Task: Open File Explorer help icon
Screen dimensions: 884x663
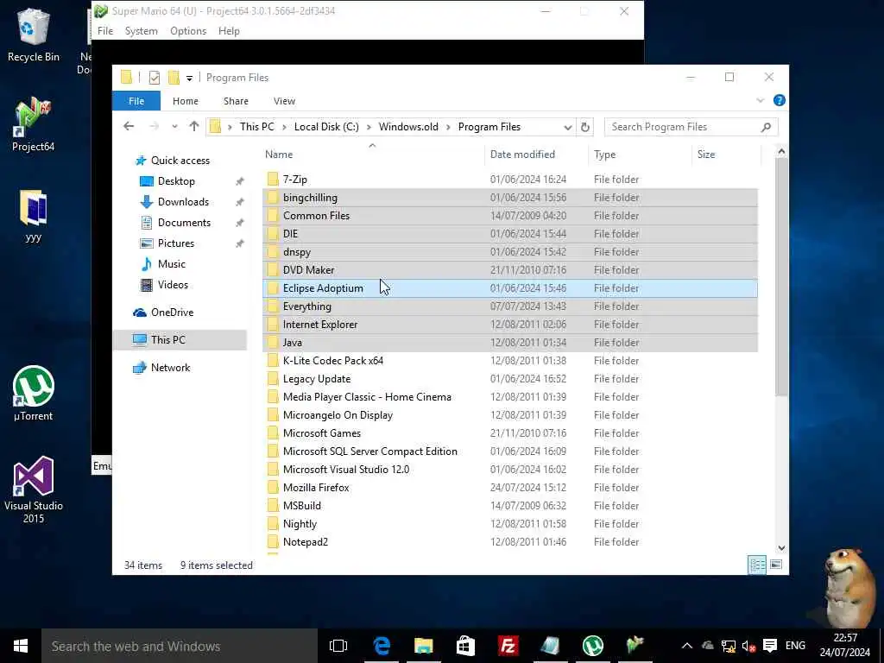Action: (x=780, y=100)
